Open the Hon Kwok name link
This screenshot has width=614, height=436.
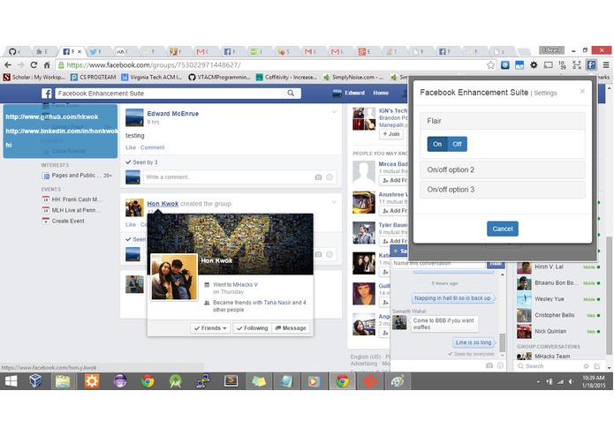(x=163, y=203)
